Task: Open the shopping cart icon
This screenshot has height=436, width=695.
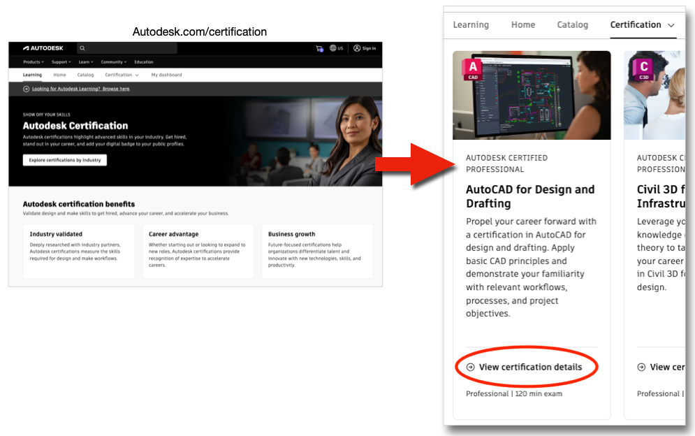Action: click(x=319, y=48)
